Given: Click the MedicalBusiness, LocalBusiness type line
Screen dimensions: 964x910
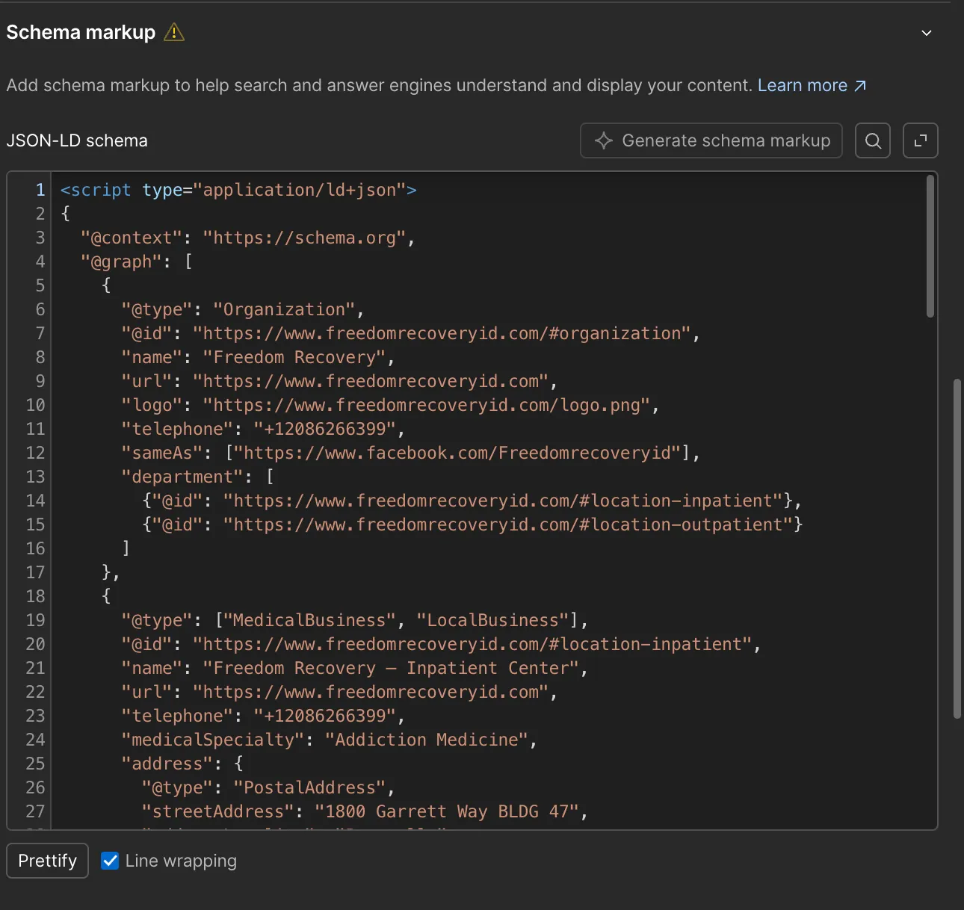Looking at the screenshot, I should (355, 620).
